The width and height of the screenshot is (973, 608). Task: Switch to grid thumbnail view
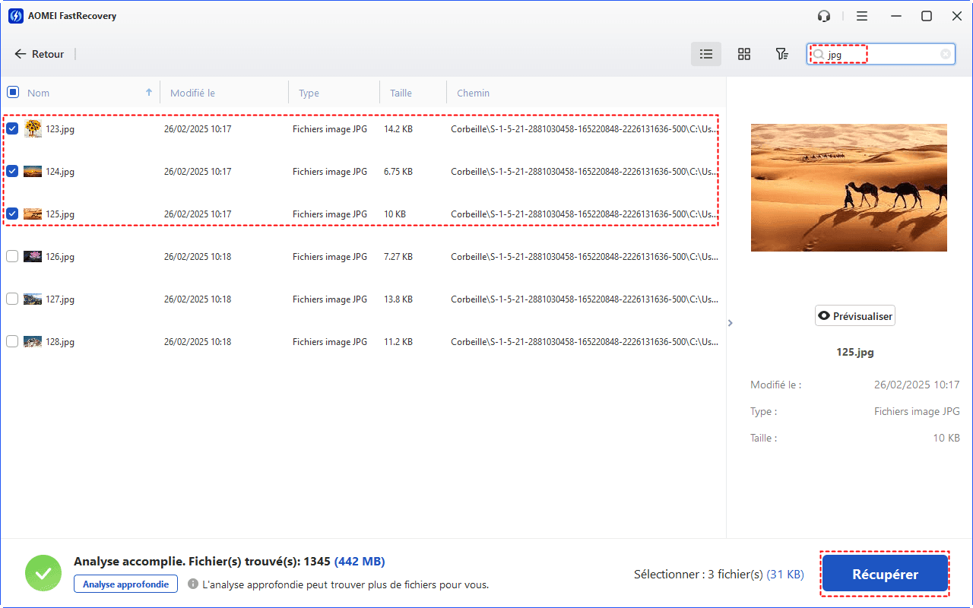(x=744, y=54)
